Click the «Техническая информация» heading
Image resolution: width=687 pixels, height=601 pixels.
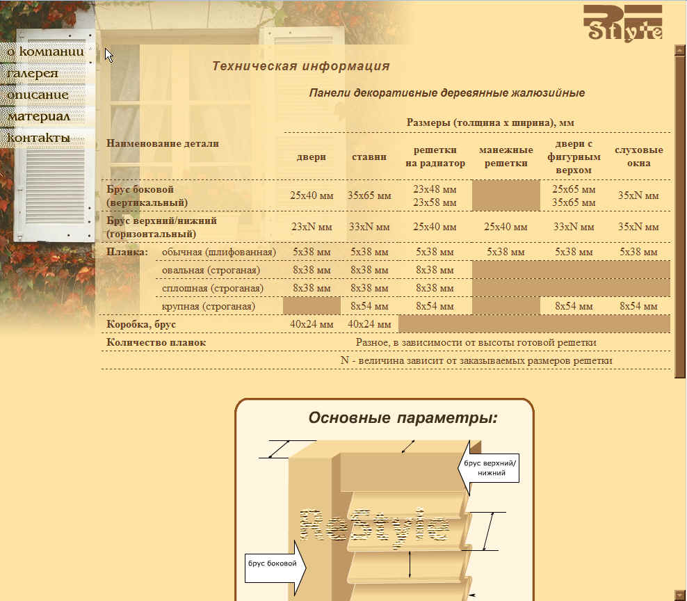pyautogui.click(x=300, y=67)
